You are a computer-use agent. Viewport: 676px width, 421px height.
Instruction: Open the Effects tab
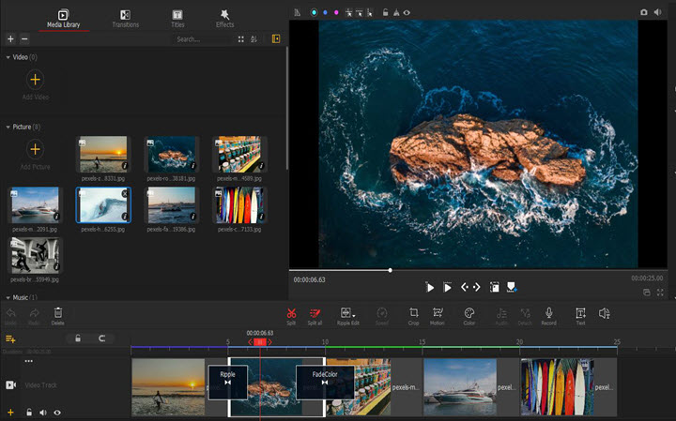pos(224,18)
